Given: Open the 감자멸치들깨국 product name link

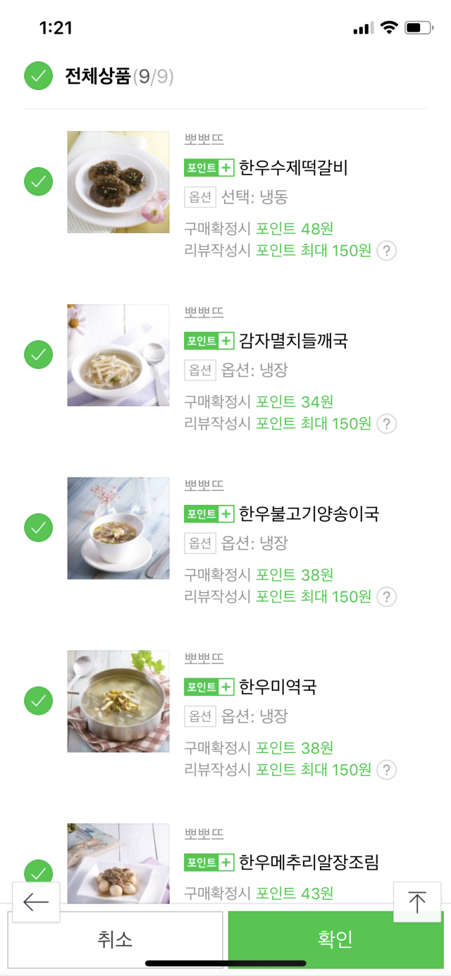Looking at the screenshot, I should 293,341.
